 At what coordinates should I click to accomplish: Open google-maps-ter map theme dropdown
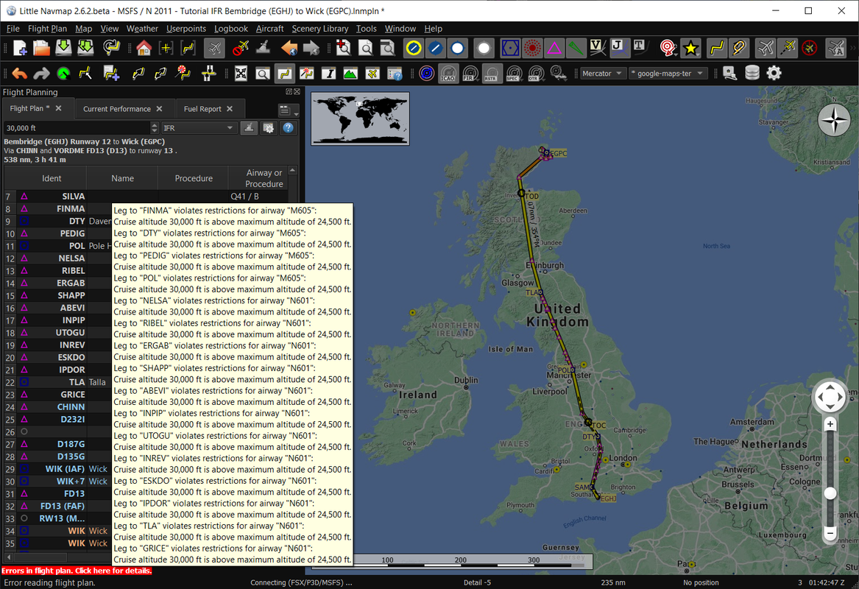668,73
